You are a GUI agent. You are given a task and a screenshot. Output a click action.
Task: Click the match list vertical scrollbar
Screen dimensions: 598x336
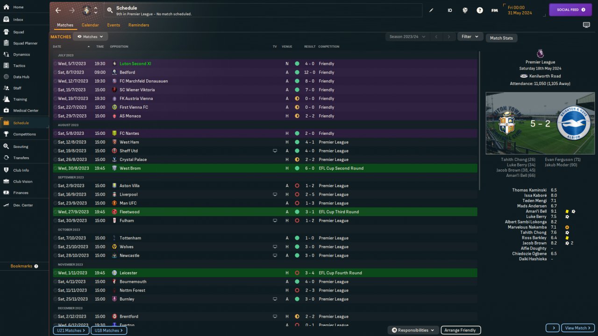[x=480, y=121]
